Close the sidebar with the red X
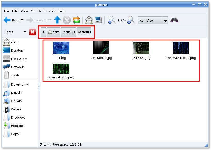The image size is (211, 150). click(x=33, y=32)
